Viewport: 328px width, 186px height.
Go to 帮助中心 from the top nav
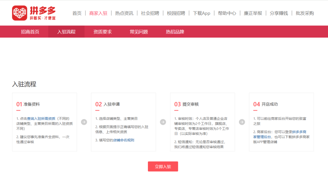click(x=227, y=13)
